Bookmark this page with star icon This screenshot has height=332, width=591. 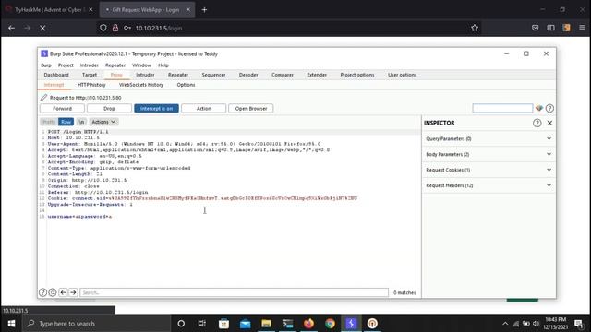coord(475,28)
